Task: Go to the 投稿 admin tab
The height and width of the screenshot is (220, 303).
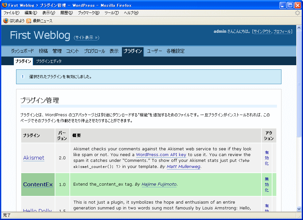Action: pyautogui.click(x=43, y=51)
